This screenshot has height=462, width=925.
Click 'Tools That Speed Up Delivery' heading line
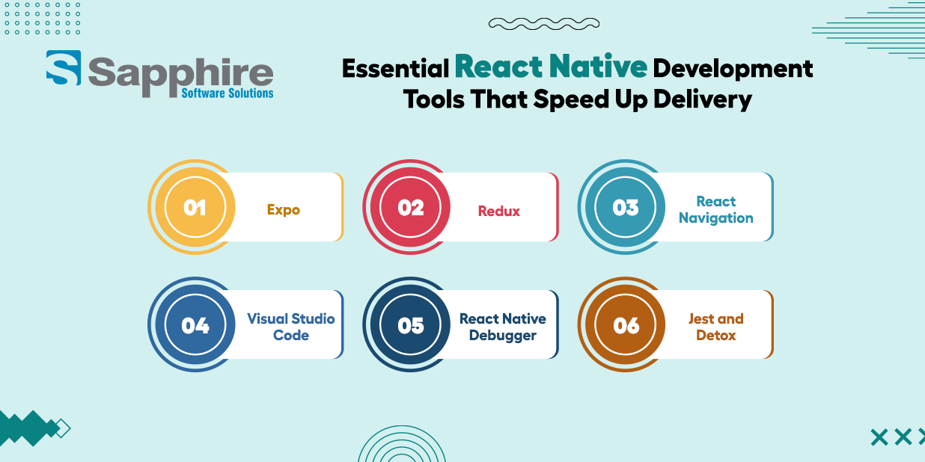(x=578, y=99)
